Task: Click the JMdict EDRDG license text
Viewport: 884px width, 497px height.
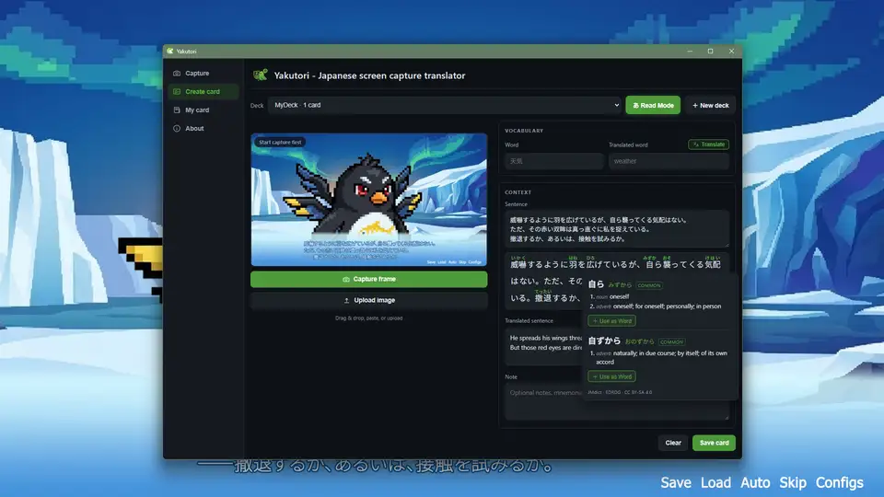Action: 620,392
